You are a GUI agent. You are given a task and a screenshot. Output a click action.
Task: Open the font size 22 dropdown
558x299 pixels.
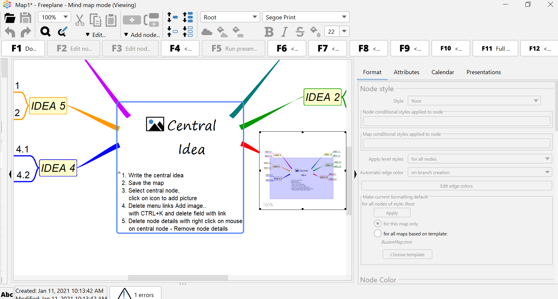click(x=344, y=31)
